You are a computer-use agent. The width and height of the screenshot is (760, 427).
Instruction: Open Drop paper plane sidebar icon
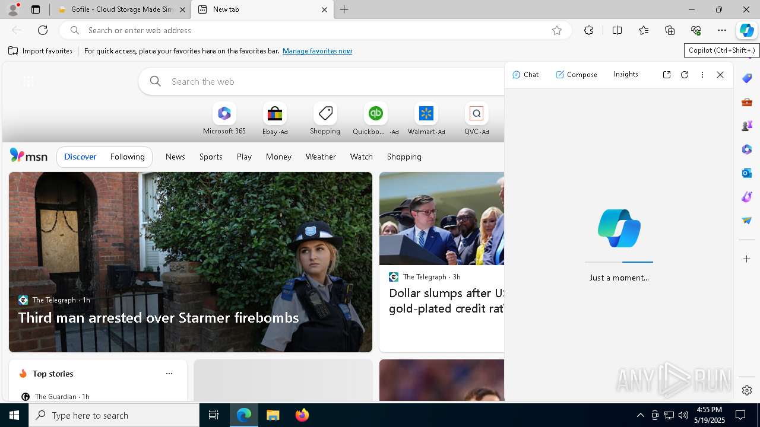point(747,221)
